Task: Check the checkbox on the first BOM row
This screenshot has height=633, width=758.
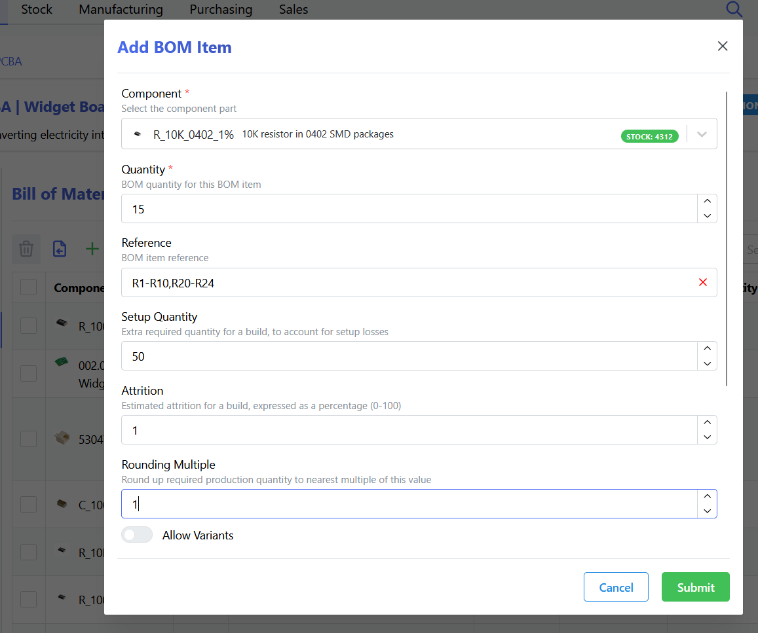Action: [x=28, y=325]
